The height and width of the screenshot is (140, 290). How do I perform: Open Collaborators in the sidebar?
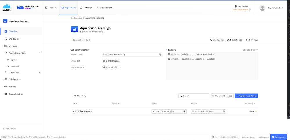point(21,79)
